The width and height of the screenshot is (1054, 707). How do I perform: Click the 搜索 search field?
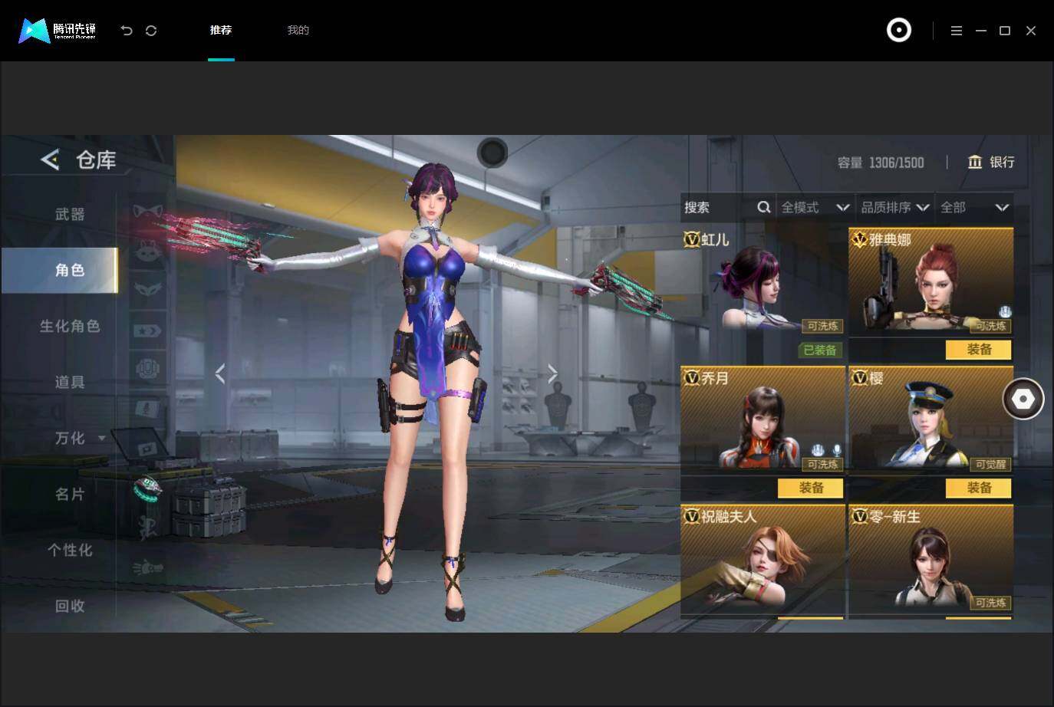coord(727,207)
